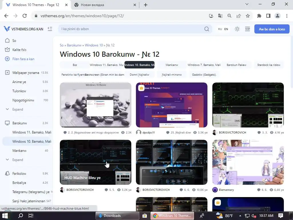293x220 pixels.
Task: Toggle the light/dark theme sun icon
Action: coord(237,29)
